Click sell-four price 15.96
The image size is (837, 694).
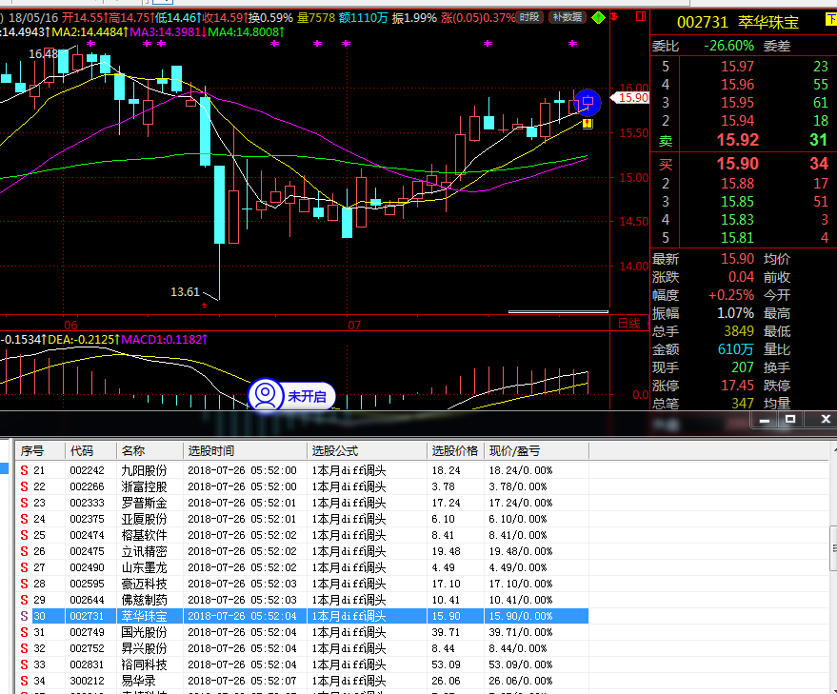coord(737,85)
